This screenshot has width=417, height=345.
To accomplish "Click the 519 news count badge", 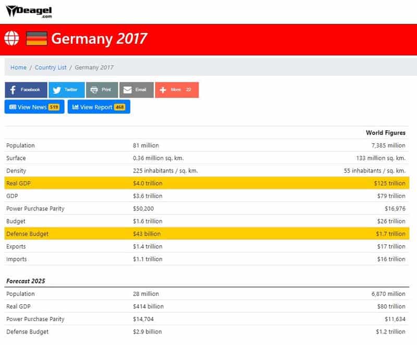I will coord(54,107).
